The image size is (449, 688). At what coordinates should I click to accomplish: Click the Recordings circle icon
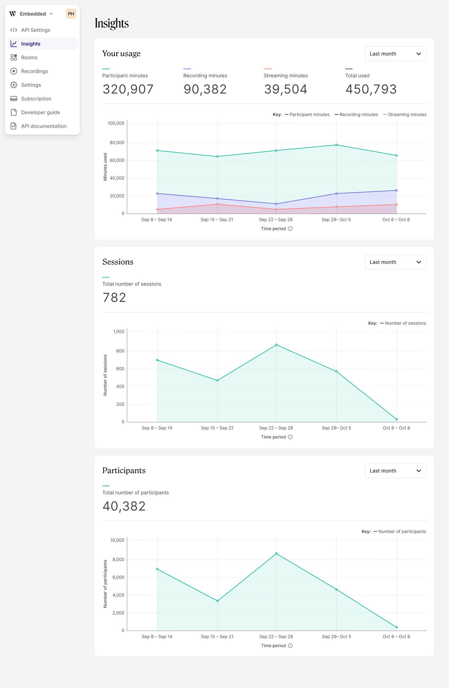[x=14, y=71]
